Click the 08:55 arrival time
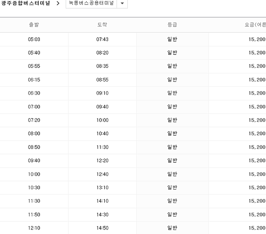 [x=102, y=80]
